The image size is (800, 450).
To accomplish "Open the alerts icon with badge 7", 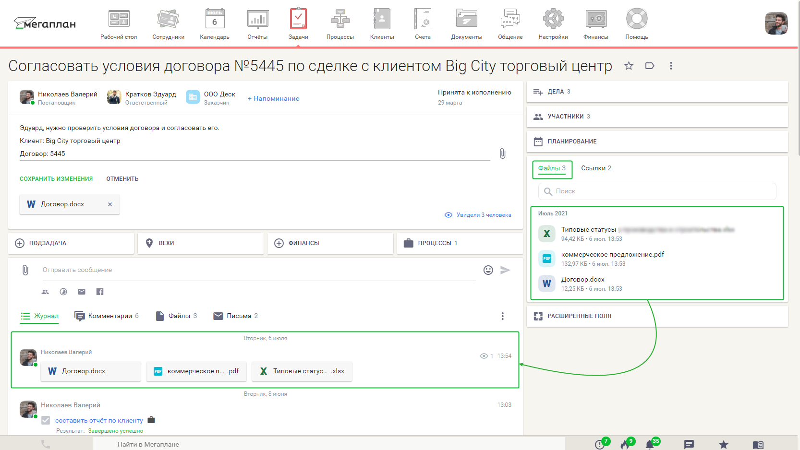I will pyautogui.click(x=600, y=444).
